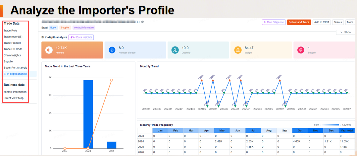
Task: Click the Supplier shop icon
Action: pos(301,50)
